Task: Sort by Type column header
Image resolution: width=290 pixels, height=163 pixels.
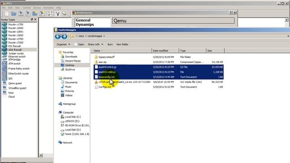Action: click(x=193, y=51)
